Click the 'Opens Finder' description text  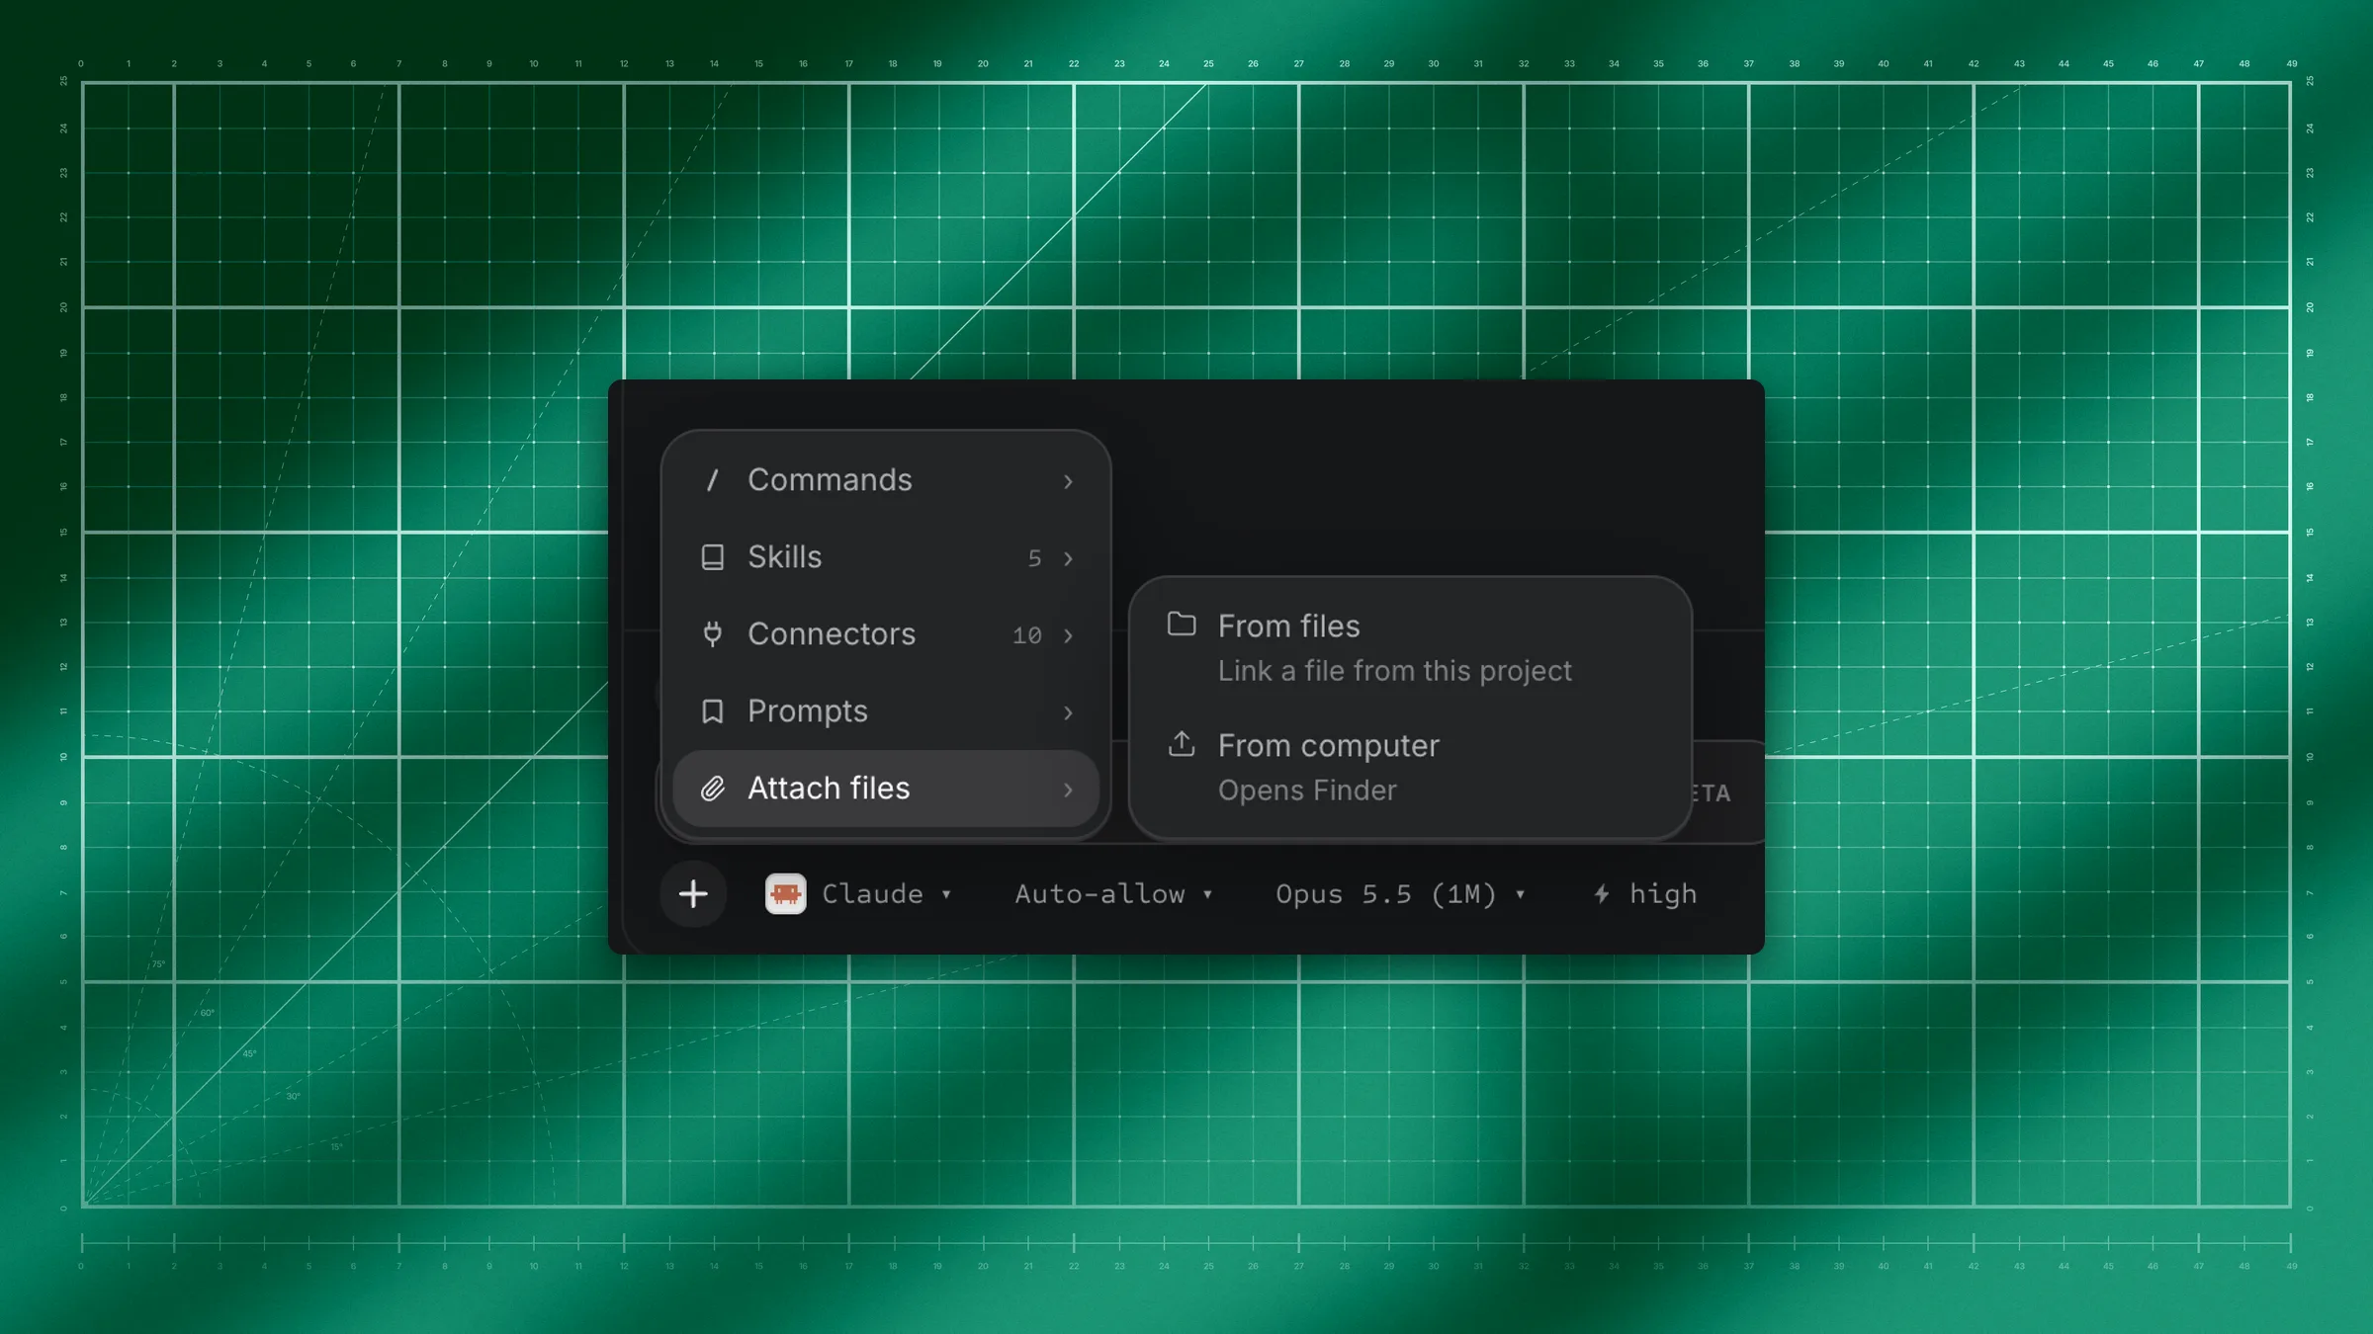1307,791
